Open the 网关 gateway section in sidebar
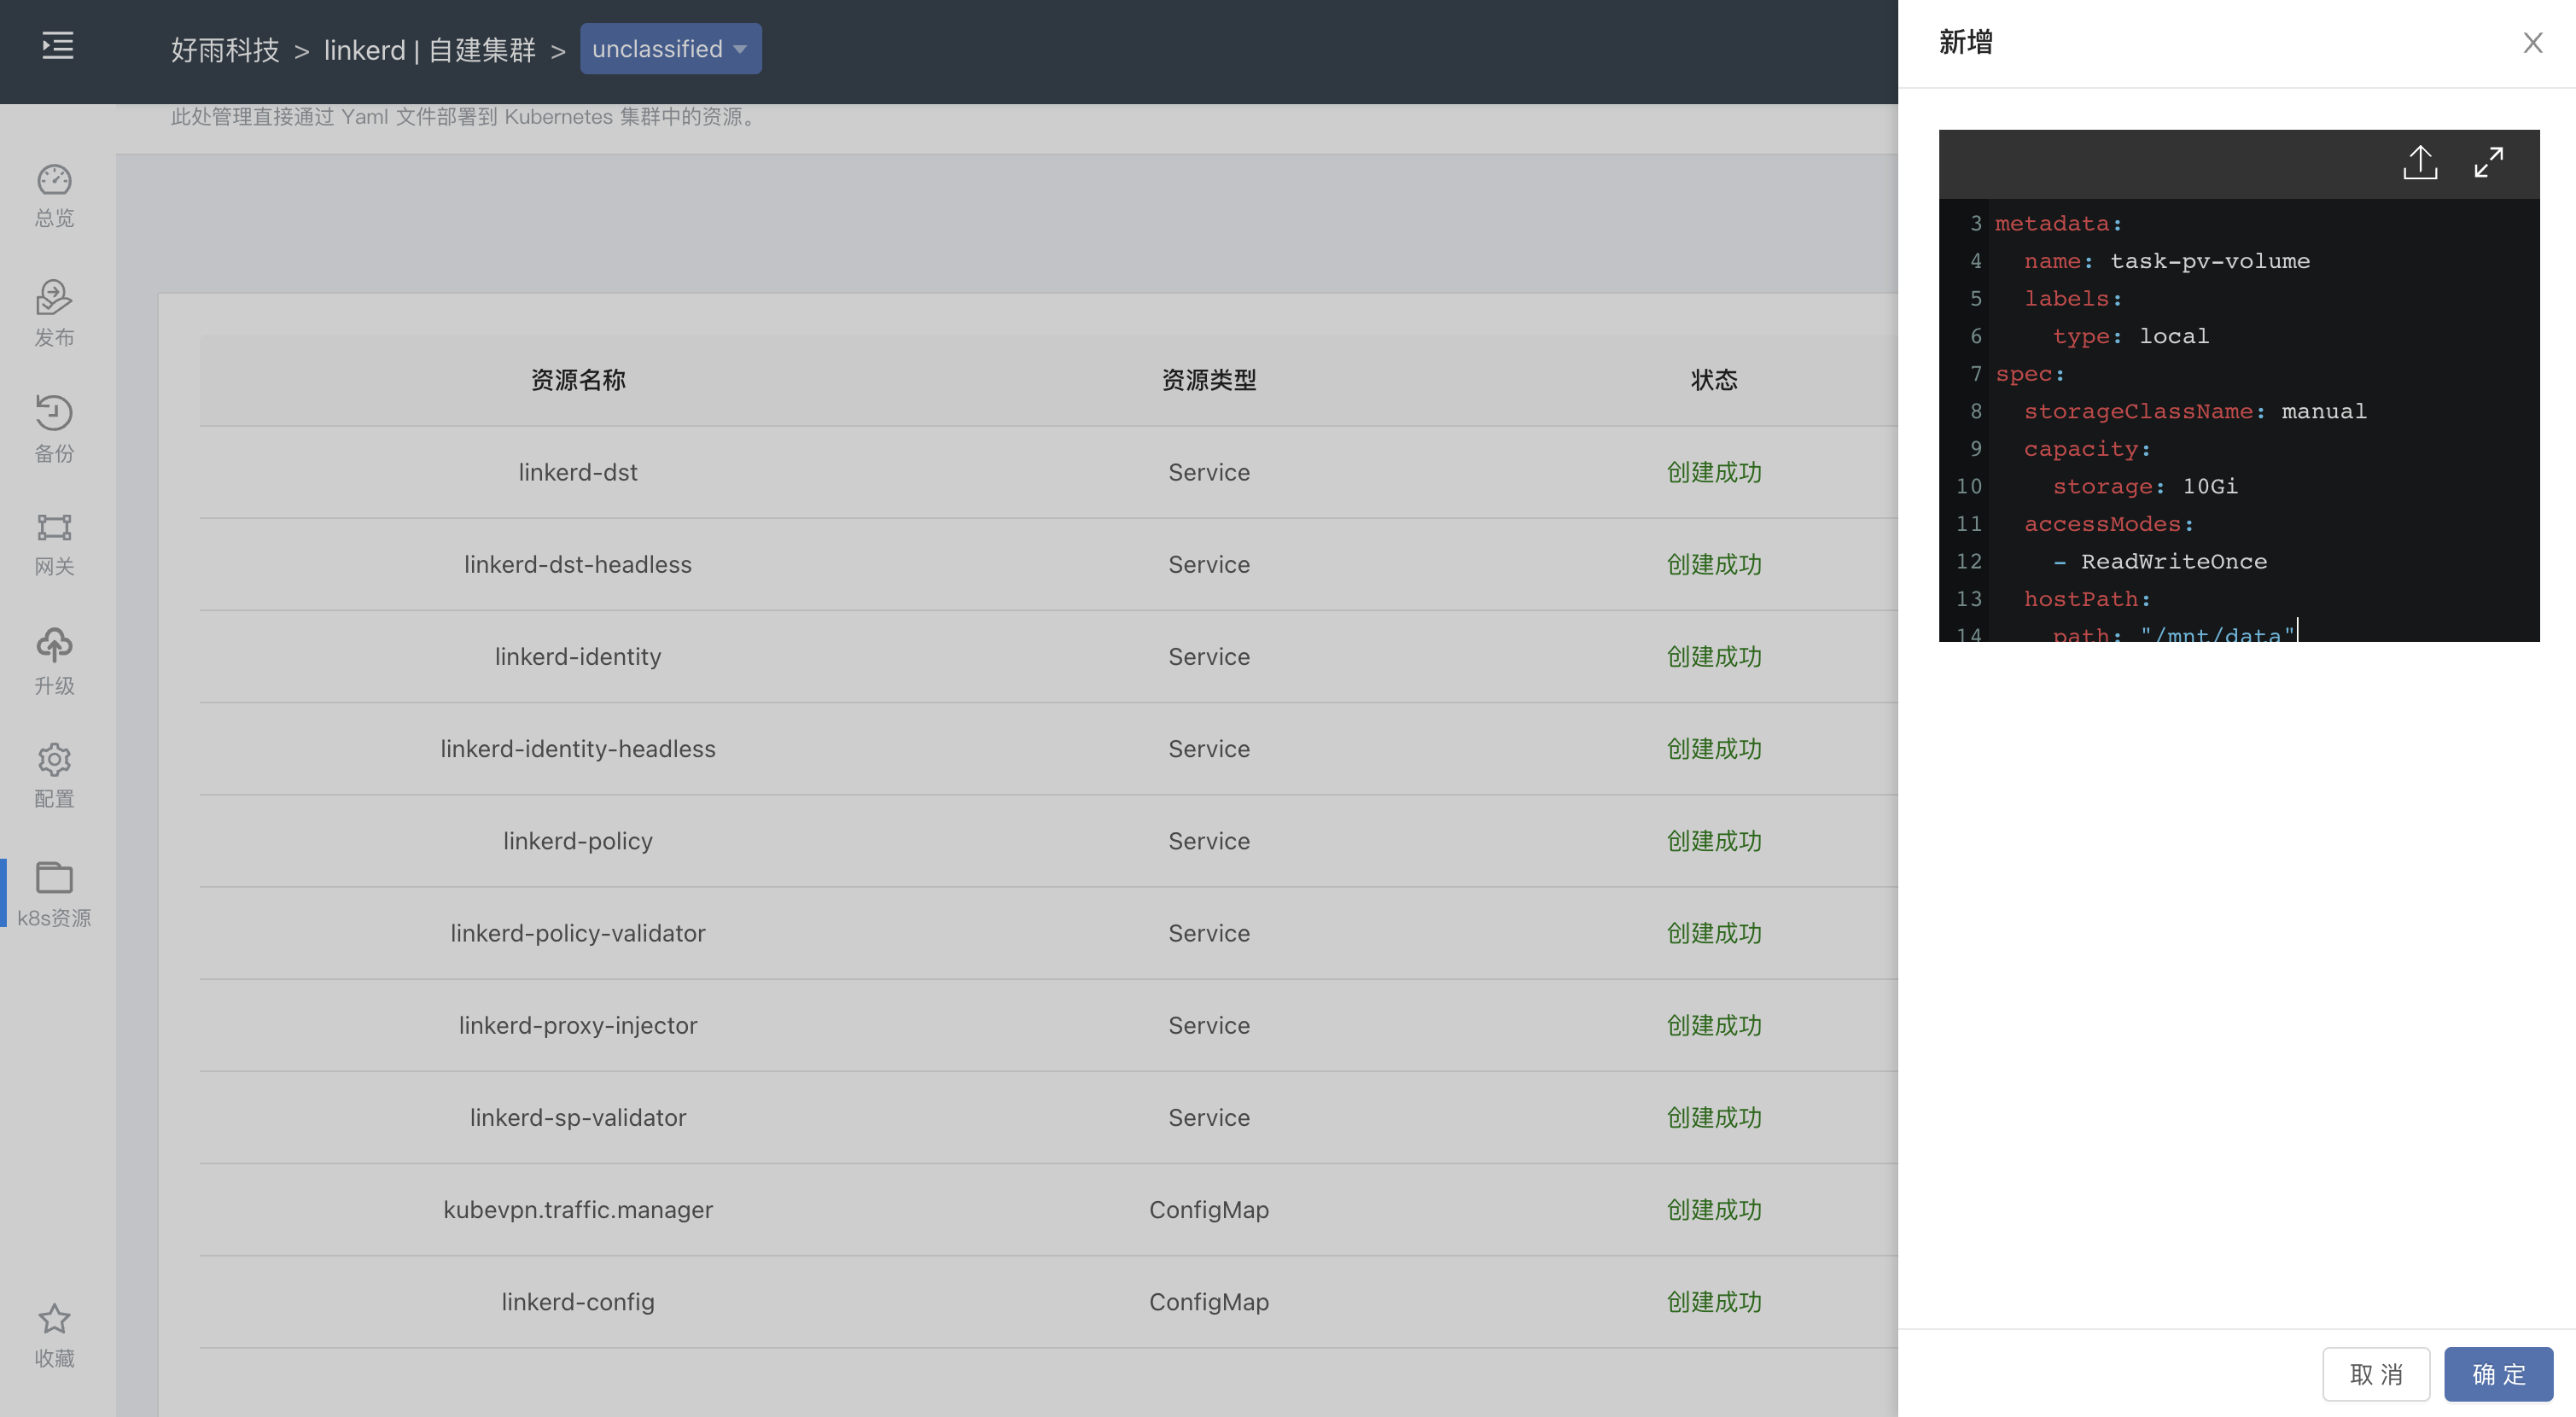The height and width of the screenshot is (1417, 2576). point(54,543)
